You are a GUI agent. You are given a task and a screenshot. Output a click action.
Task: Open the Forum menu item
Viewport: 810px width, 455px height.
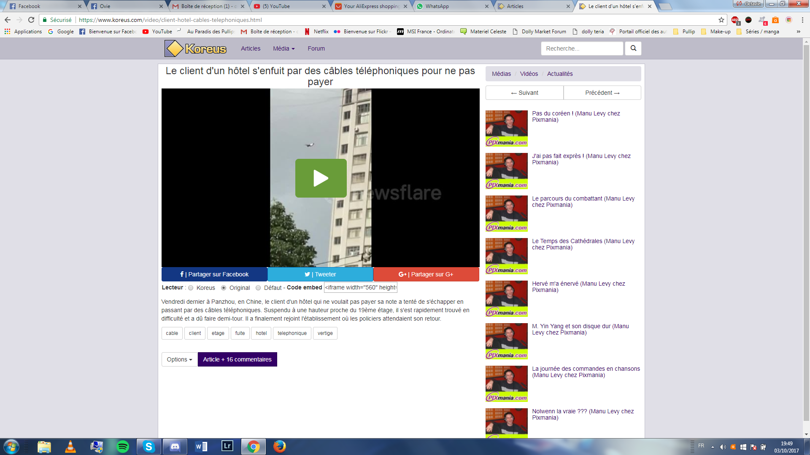316,48
